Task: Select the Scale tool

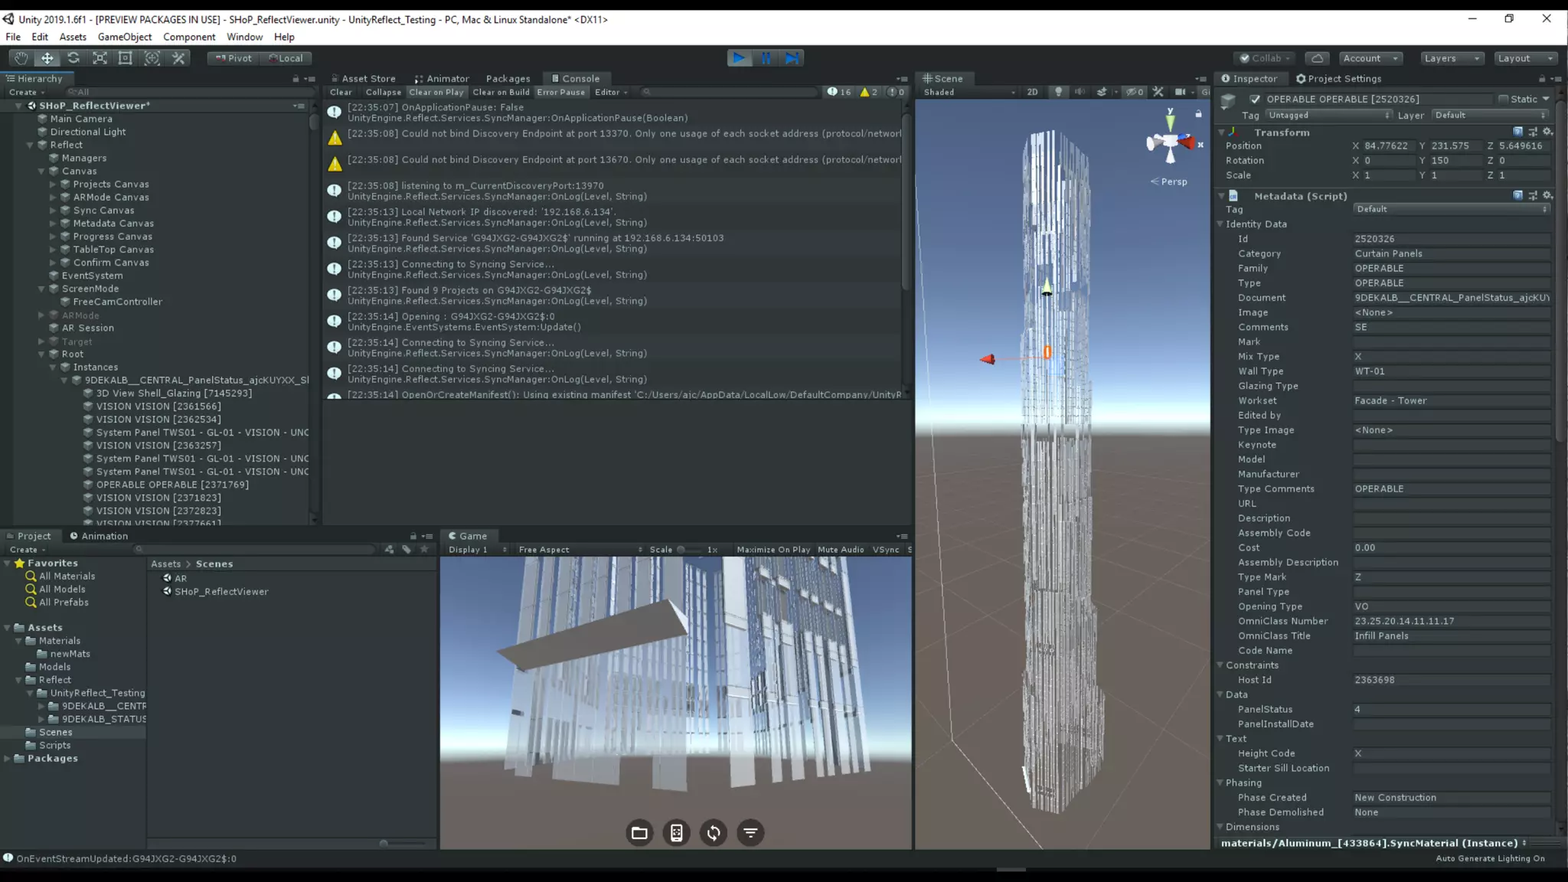Action: coord(100,58)
